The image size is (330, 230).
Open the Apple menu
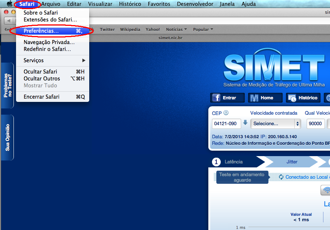[9, 4]
